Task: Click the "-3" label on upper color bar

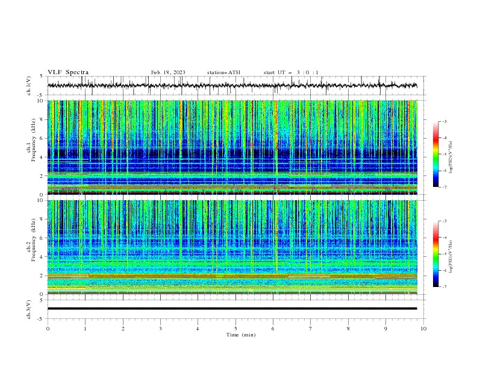Action: 444,122
